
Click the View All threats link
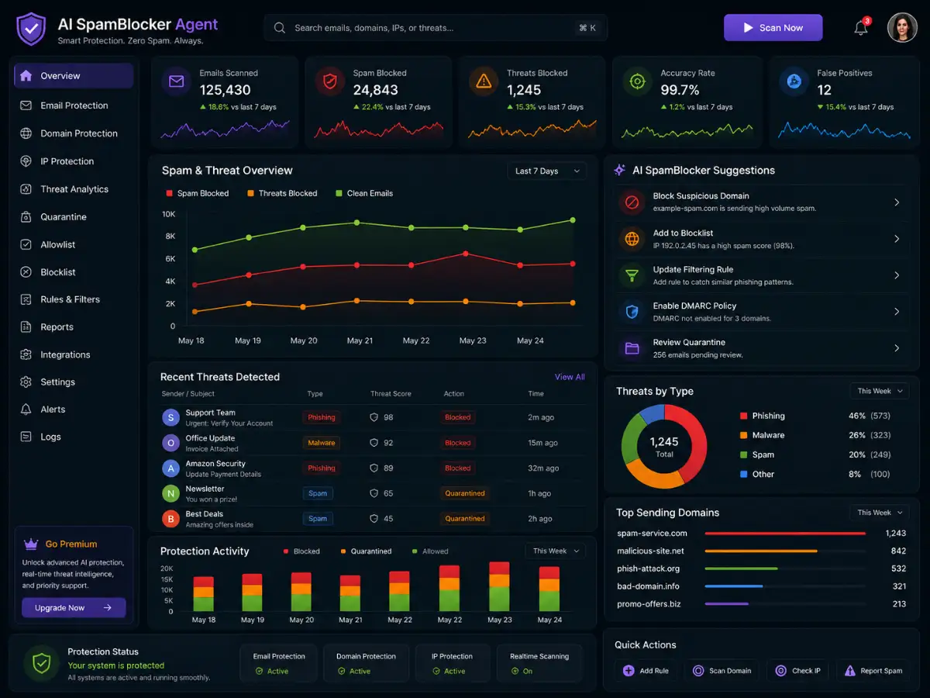coord(570,377)
